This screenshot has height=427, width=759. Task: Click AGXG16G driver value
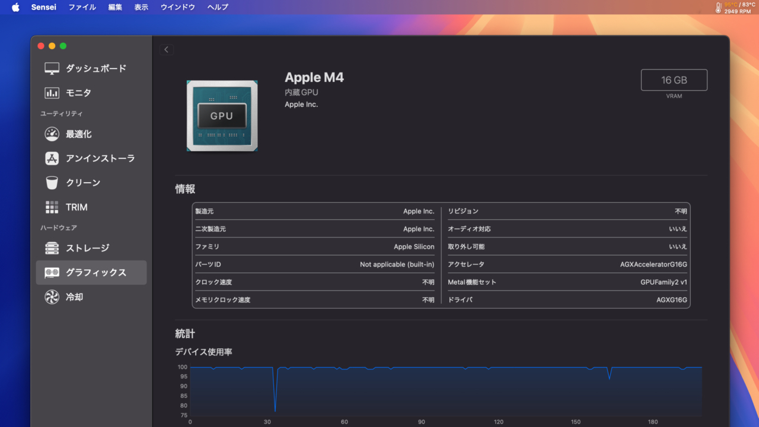click(x=672, y=300)
